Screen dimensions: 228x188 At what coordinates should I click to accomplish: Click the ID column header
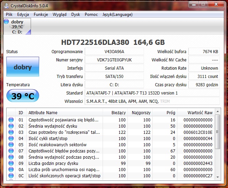point(21,112)
